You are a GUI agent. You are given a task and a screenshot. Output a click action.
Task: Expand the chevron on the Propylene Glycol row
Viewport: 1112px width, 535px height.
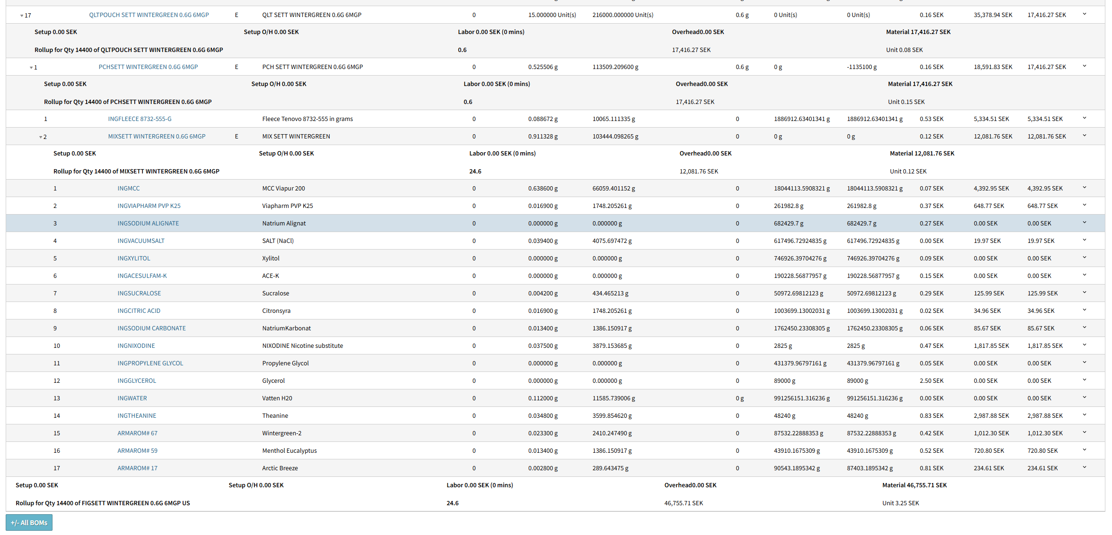point(1084,362)
